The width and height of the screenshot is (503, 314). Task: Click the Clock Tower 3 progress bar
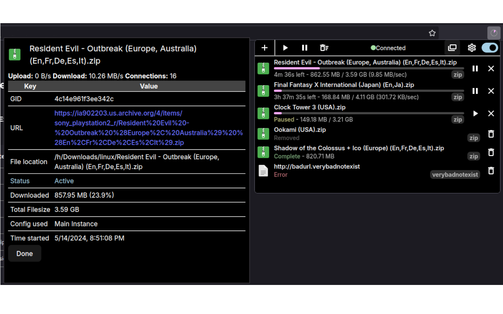[369, 113]
